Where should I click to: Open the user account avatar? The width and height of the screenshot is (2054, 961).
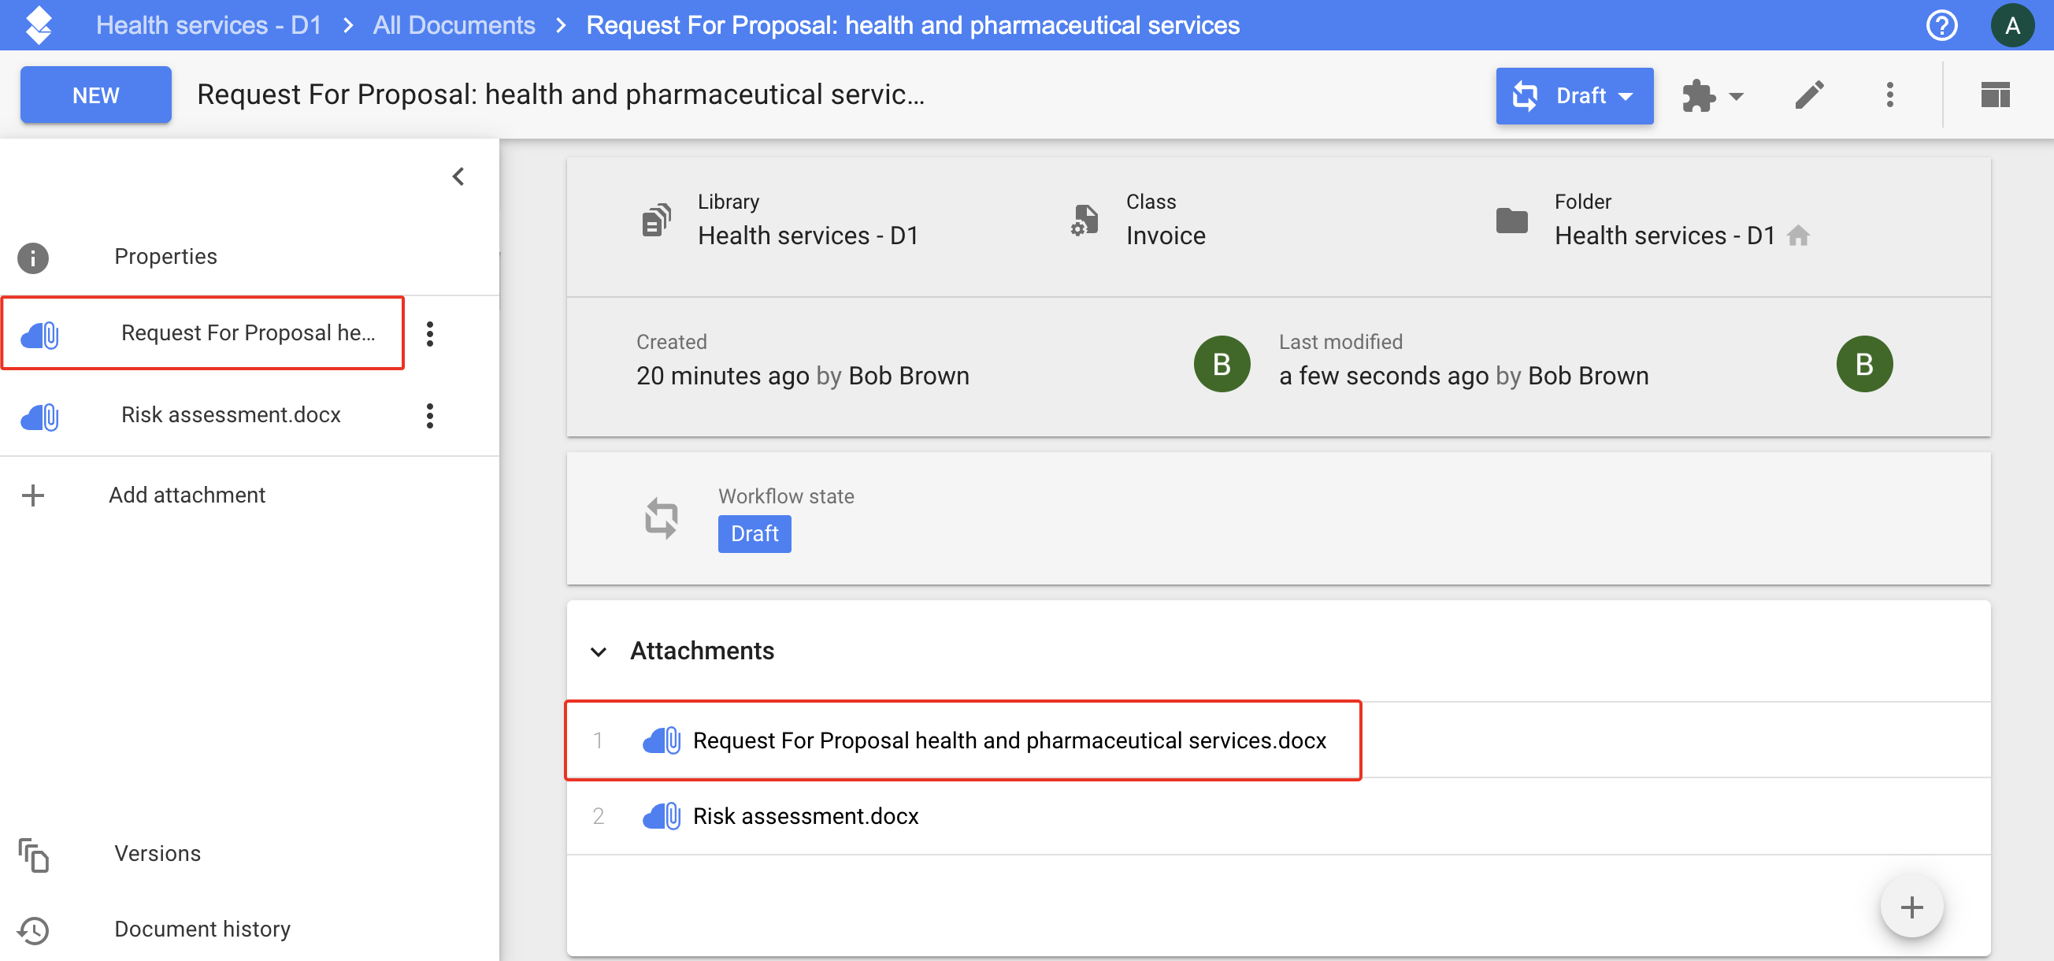[2011, 24]
